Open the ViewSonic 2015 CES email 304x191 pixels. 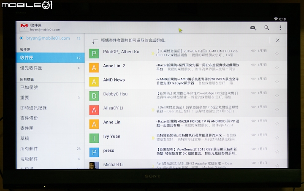[186, 152]
